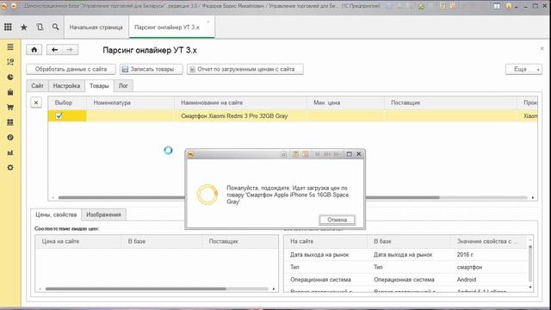Switch to the Цены, свойства tab
Screen dimensions: 551x310
[x=56, y=214]
